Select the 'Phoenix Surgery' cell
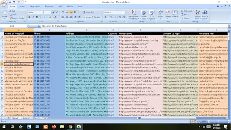 (19, 75)
